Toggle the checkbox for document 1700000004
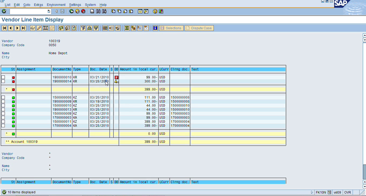The height and width of the screenshot is (196, 366). [3, 126]
